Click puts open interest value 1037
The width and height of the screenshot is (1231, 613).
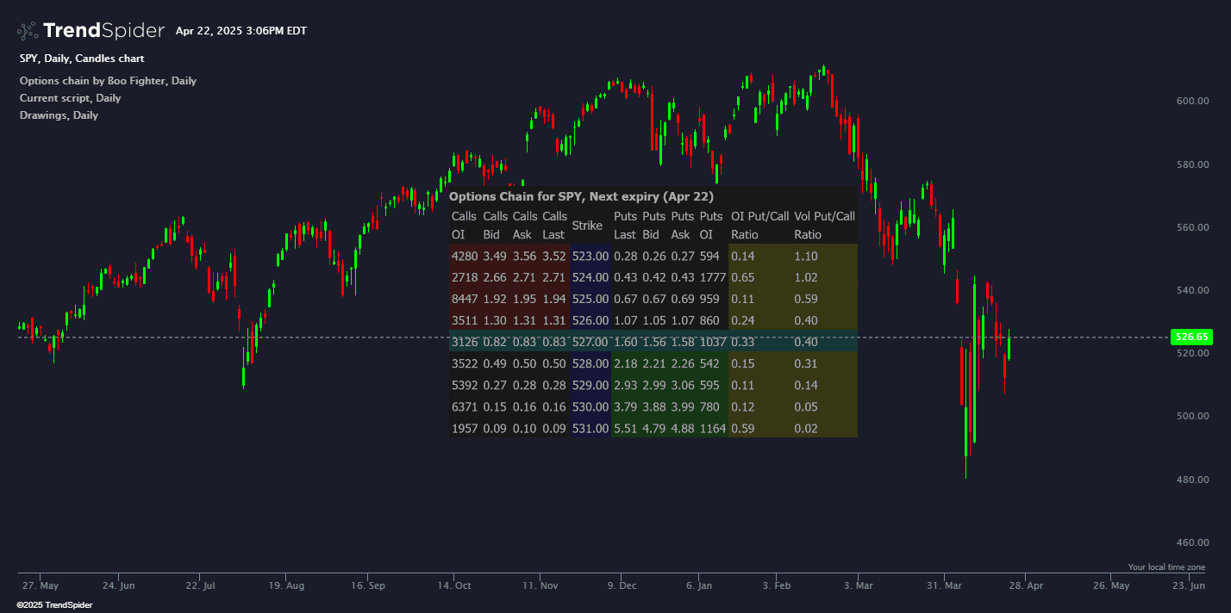pos(712,342)
